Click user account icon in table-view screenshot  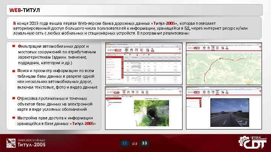[x=152, y=50]
